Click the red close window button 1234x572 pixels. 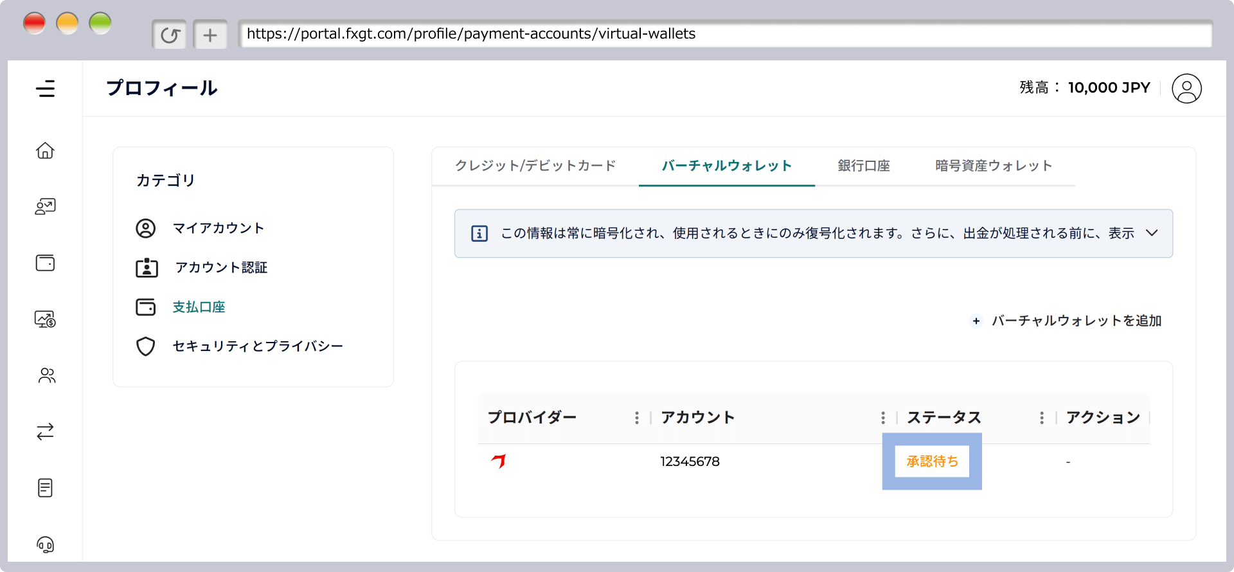click(35, 24)
